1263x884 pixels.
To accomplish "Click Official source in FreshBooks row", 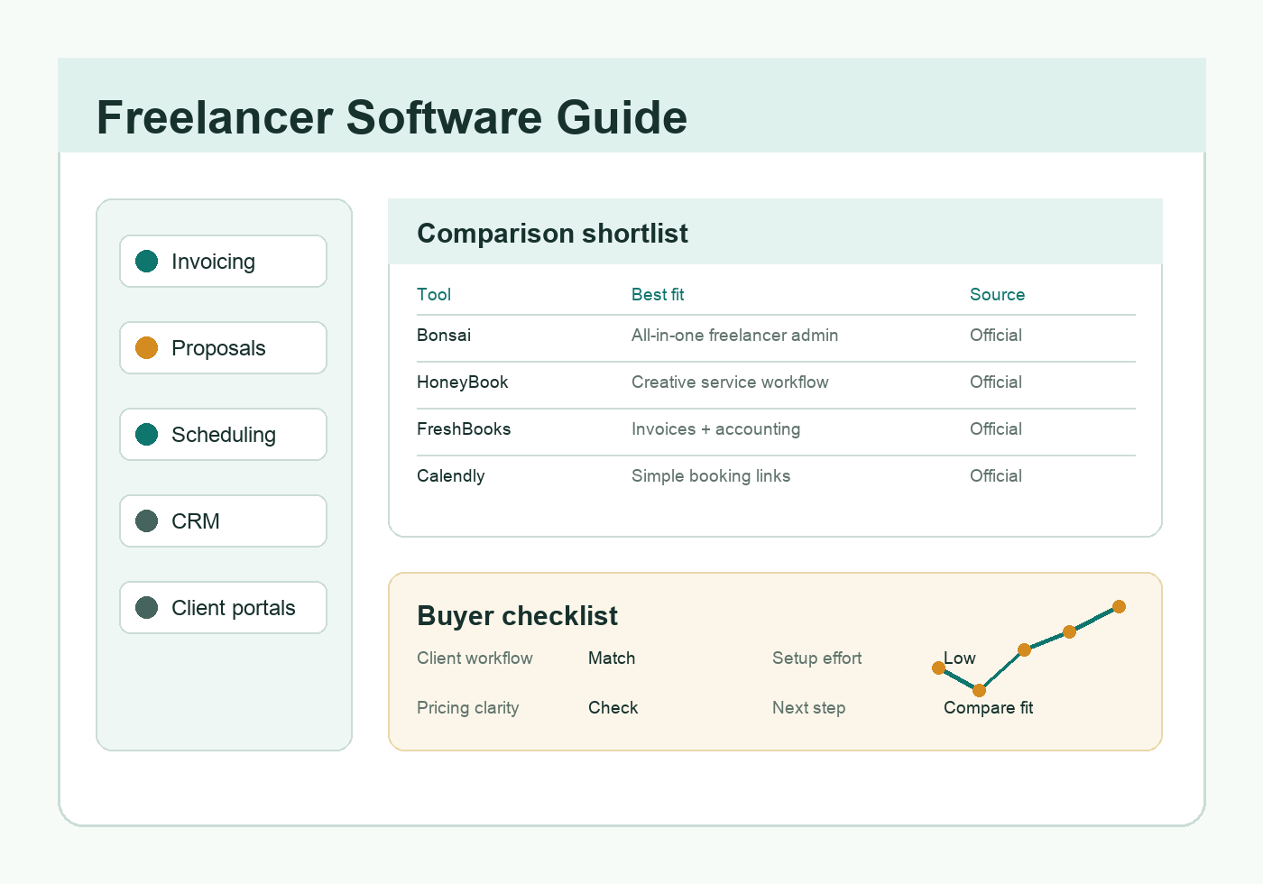I will coord(996,429).
